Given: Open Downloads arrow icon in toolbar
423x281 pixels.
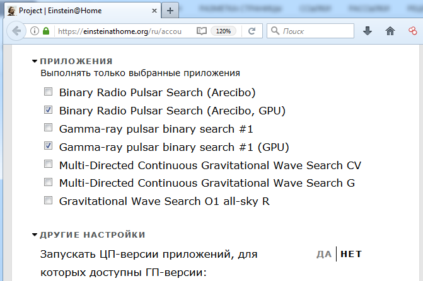Looking at the screenshot, I should 368,31.
